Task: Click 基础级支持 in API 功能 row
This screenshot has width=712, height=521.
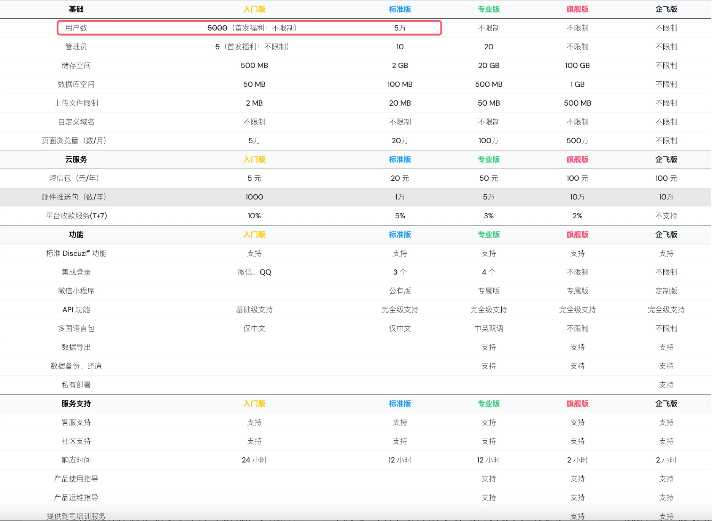Action: pos(254,310)
